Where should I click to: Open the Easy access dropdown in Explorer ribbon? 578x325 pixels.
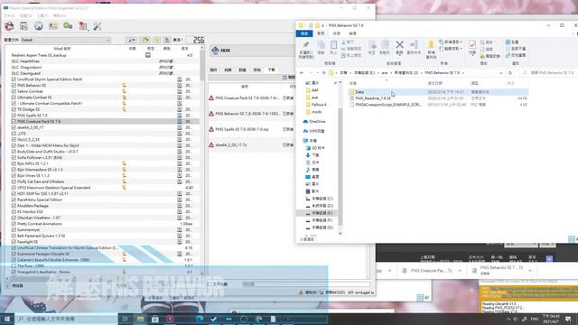point(451,49)
